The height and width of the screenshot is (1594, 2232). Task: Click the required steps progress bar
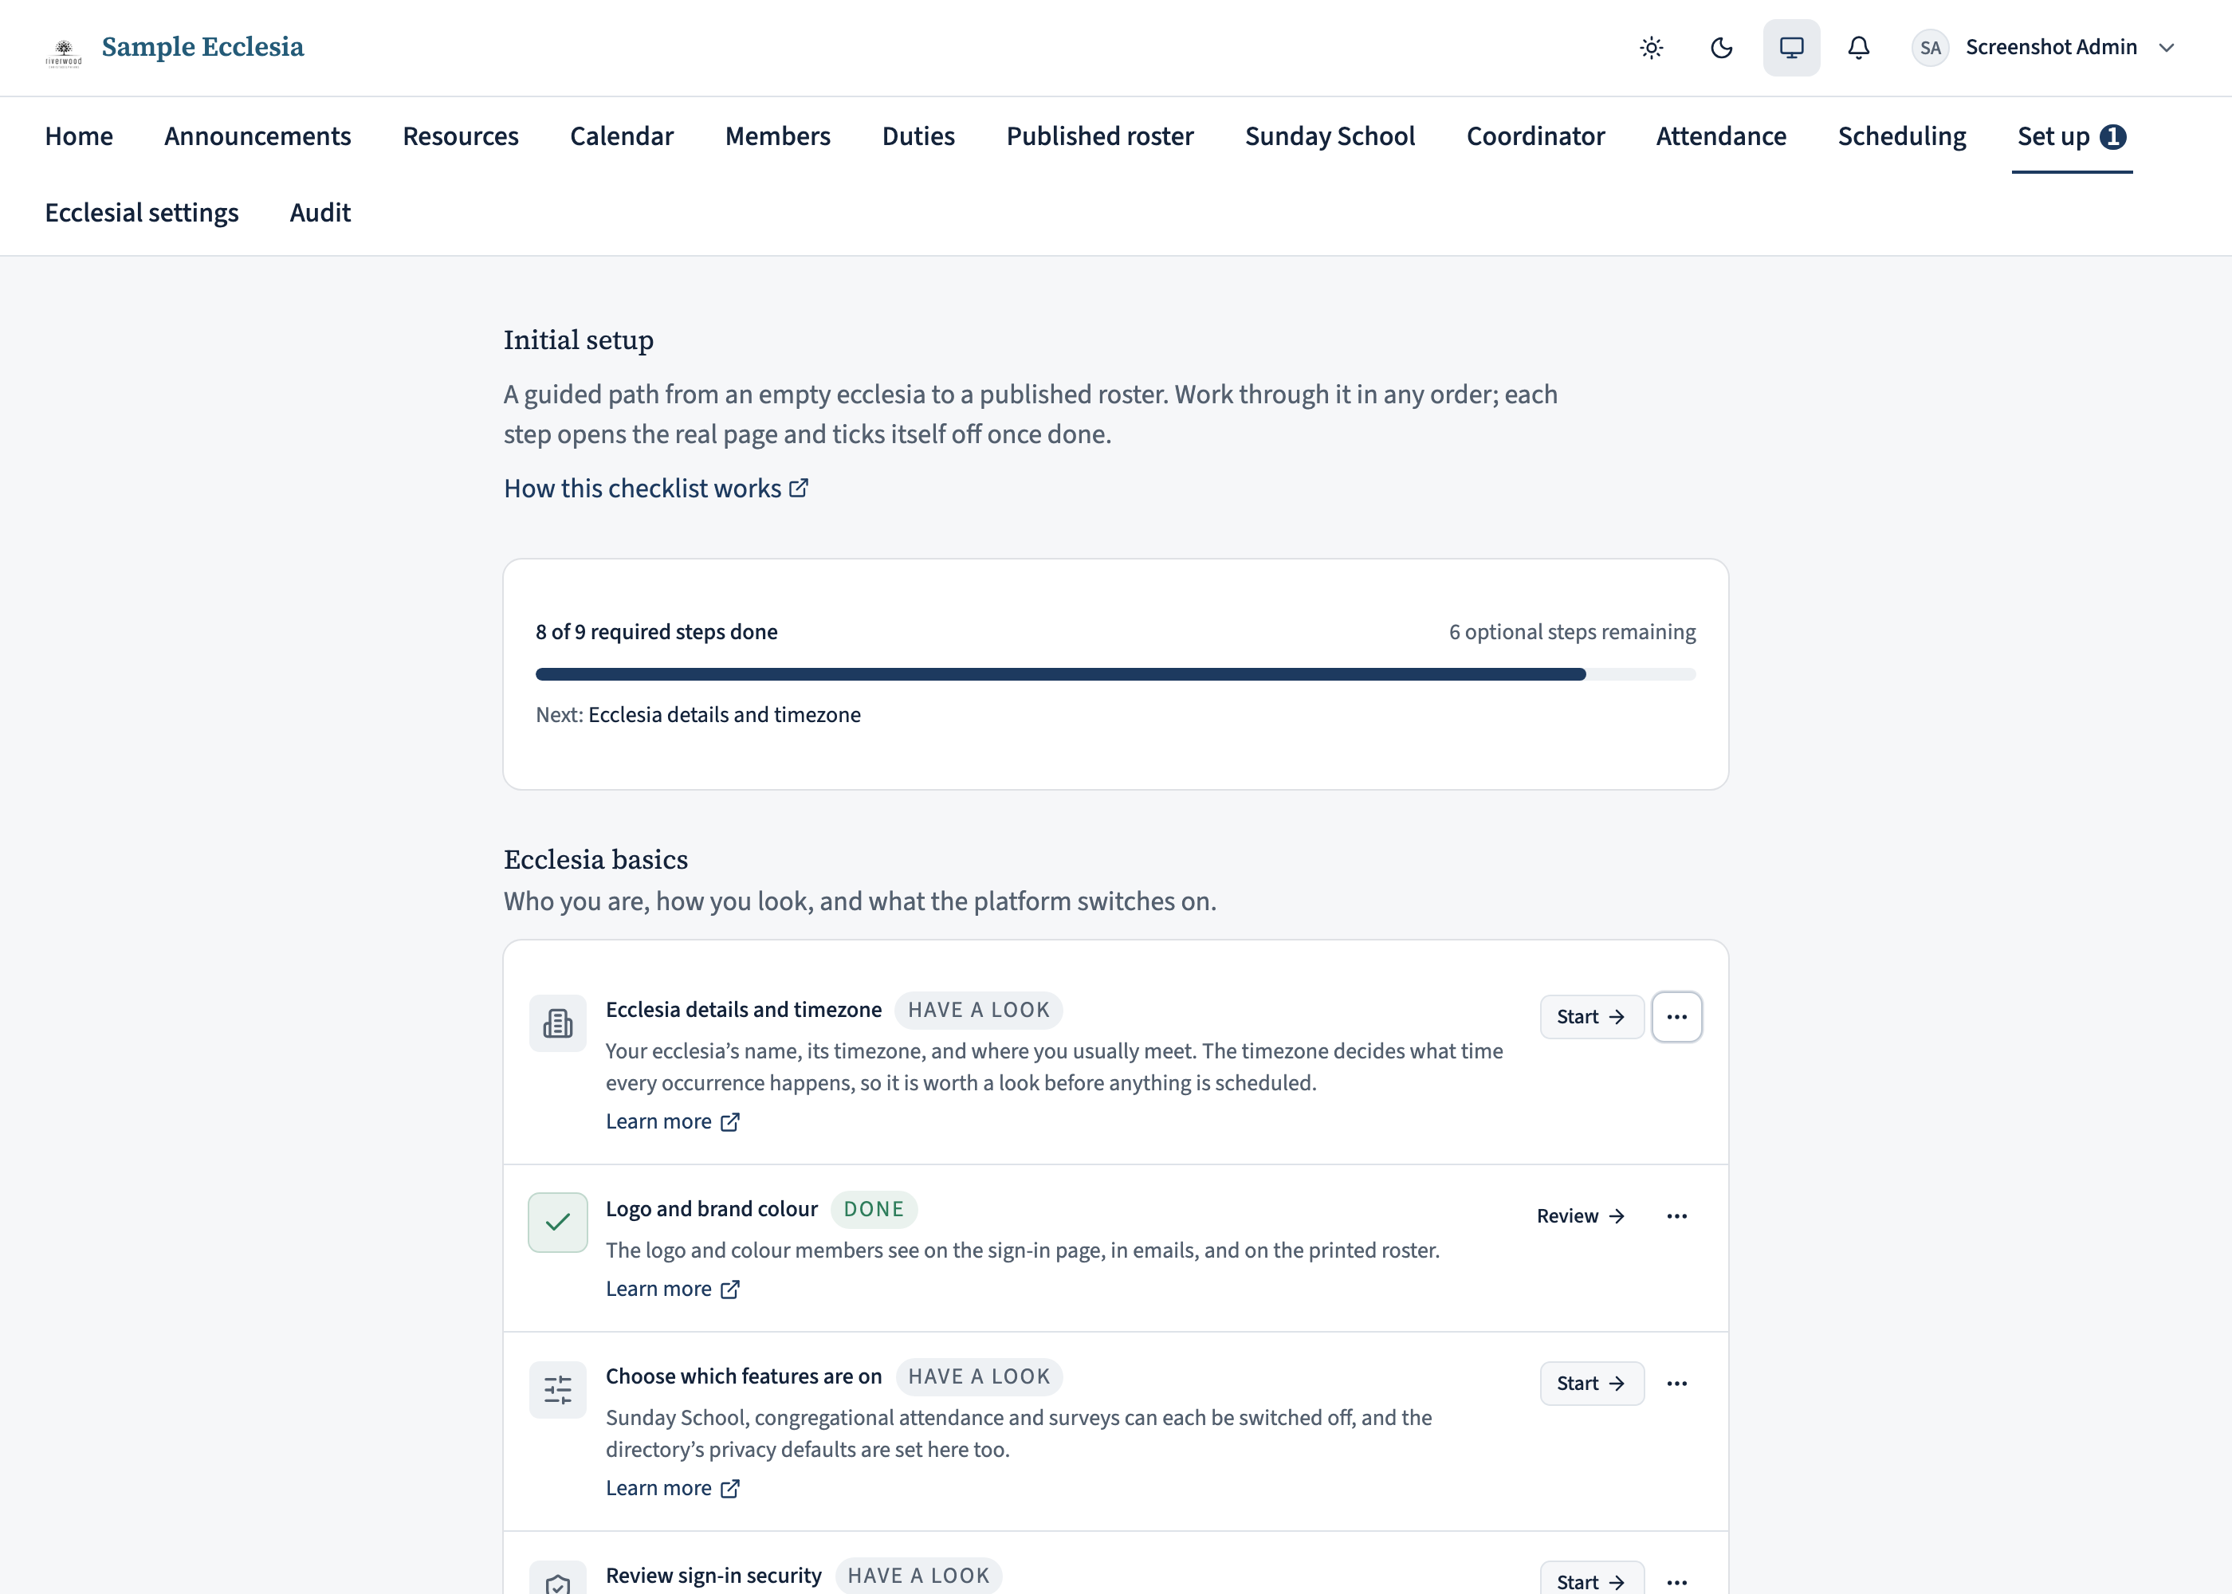point(1115,674)
